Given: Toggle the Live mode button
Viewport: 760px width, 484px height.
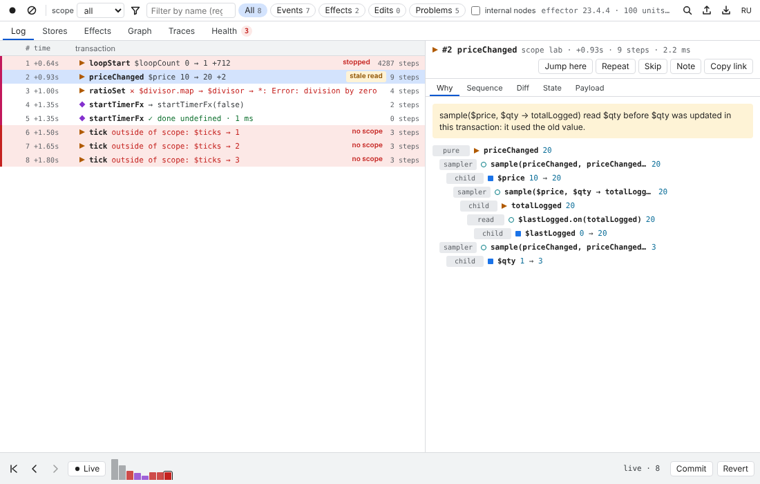Looking at the screenshot, I should [x=87, y=469].
